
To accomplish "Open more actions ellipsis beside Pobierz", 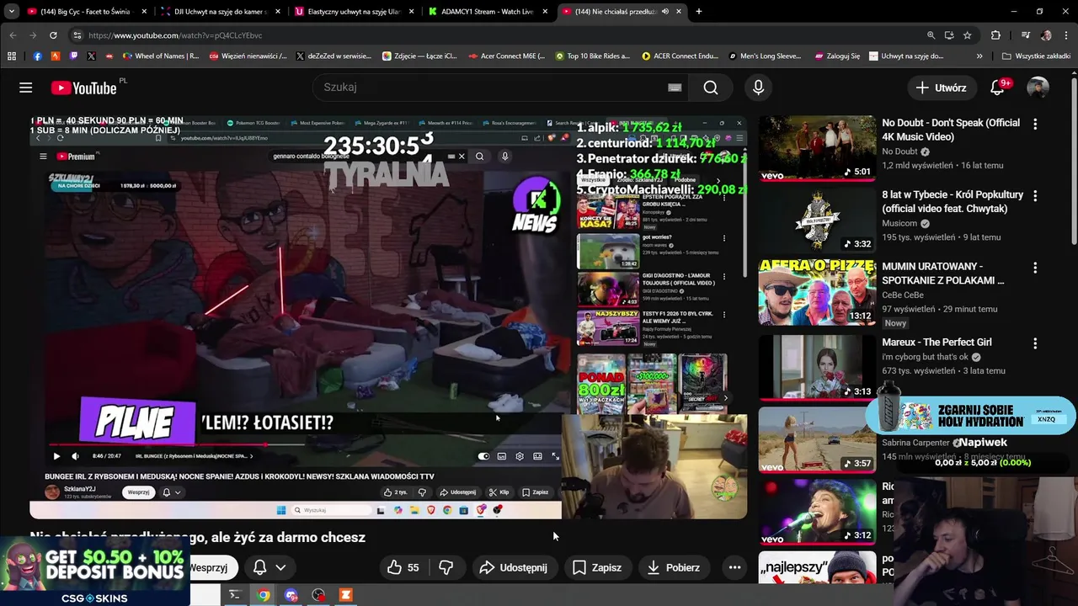I will coord(734,567).
